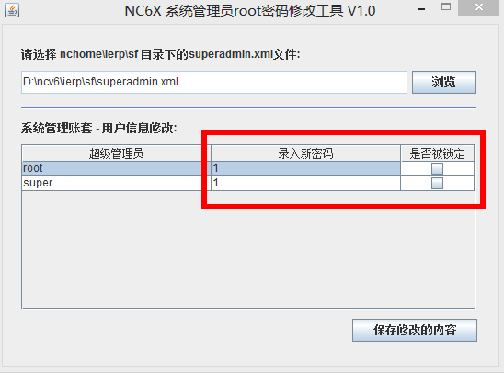Toggle the locked checkbox for root
Screen dimensions: 504x373
(x=437, y=168)
